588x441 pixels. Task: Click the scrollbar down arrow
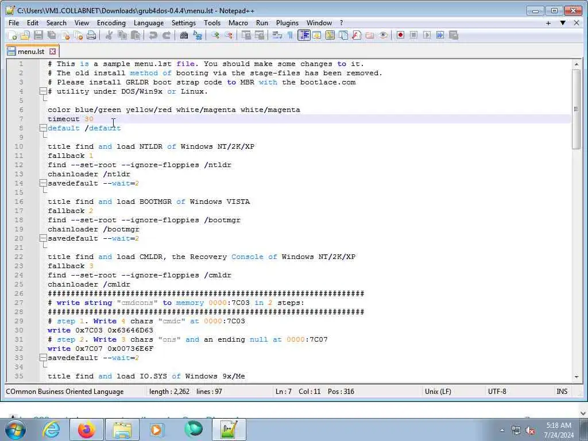coord(576,377)
